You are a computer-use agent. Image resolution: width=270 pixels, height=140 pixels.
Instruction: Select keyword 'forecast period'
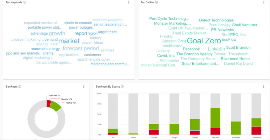(80, 48)
